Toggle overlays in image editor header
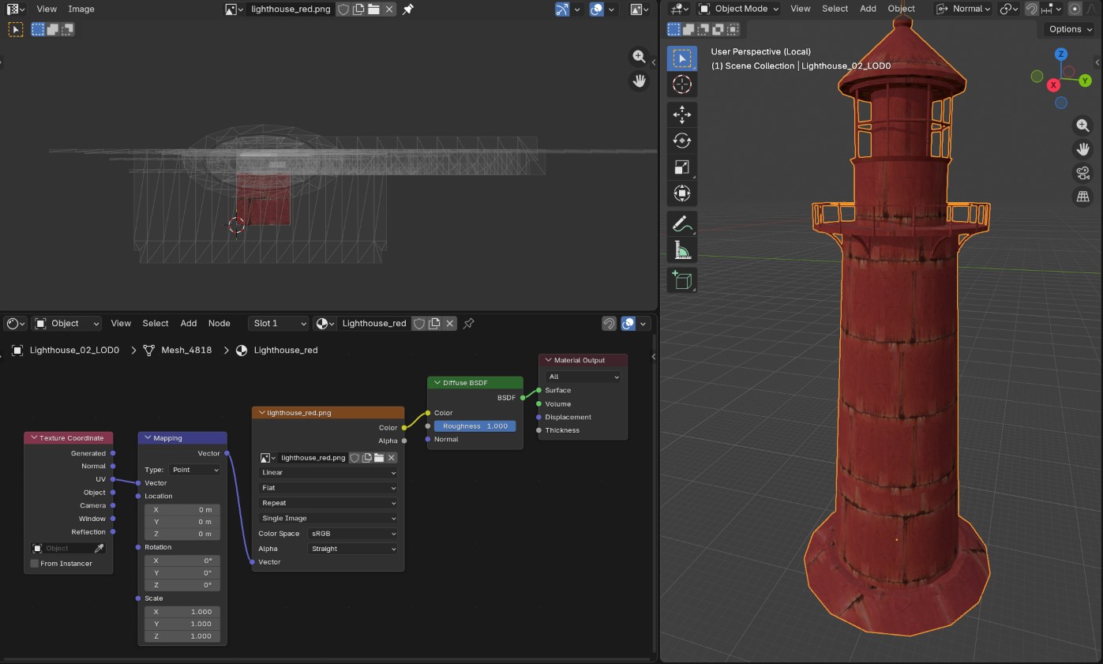The image size is (1103, 664). click(598, 9)
